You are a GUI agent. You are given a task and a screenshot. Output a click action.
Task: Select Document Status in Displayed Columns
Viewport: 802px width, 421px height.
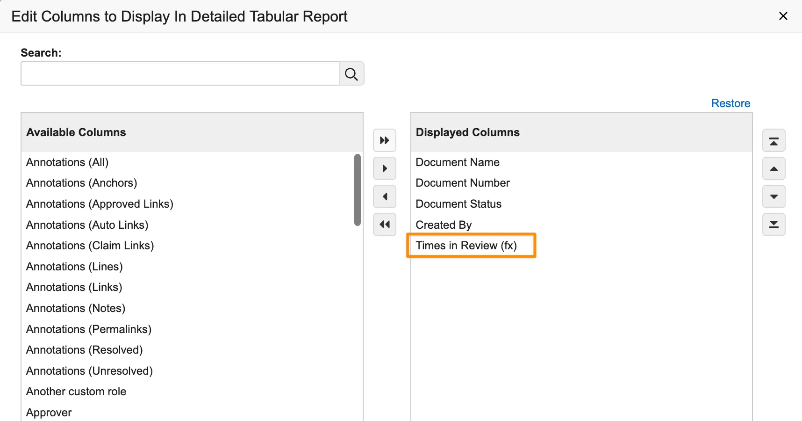point(458,204)
